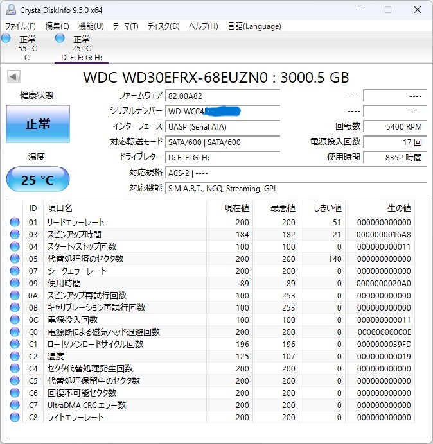433x444 pixels.
Task: Click the blue 正常 health status button
Action: click(x=38, y=124)
